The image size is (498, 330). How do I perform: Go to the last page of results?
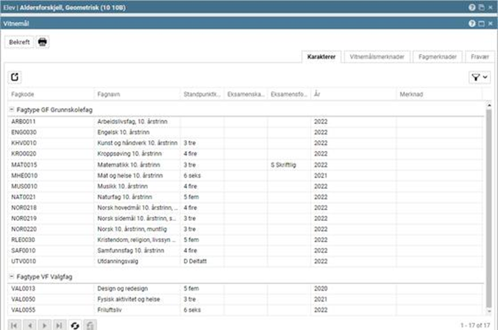(59, 325)
